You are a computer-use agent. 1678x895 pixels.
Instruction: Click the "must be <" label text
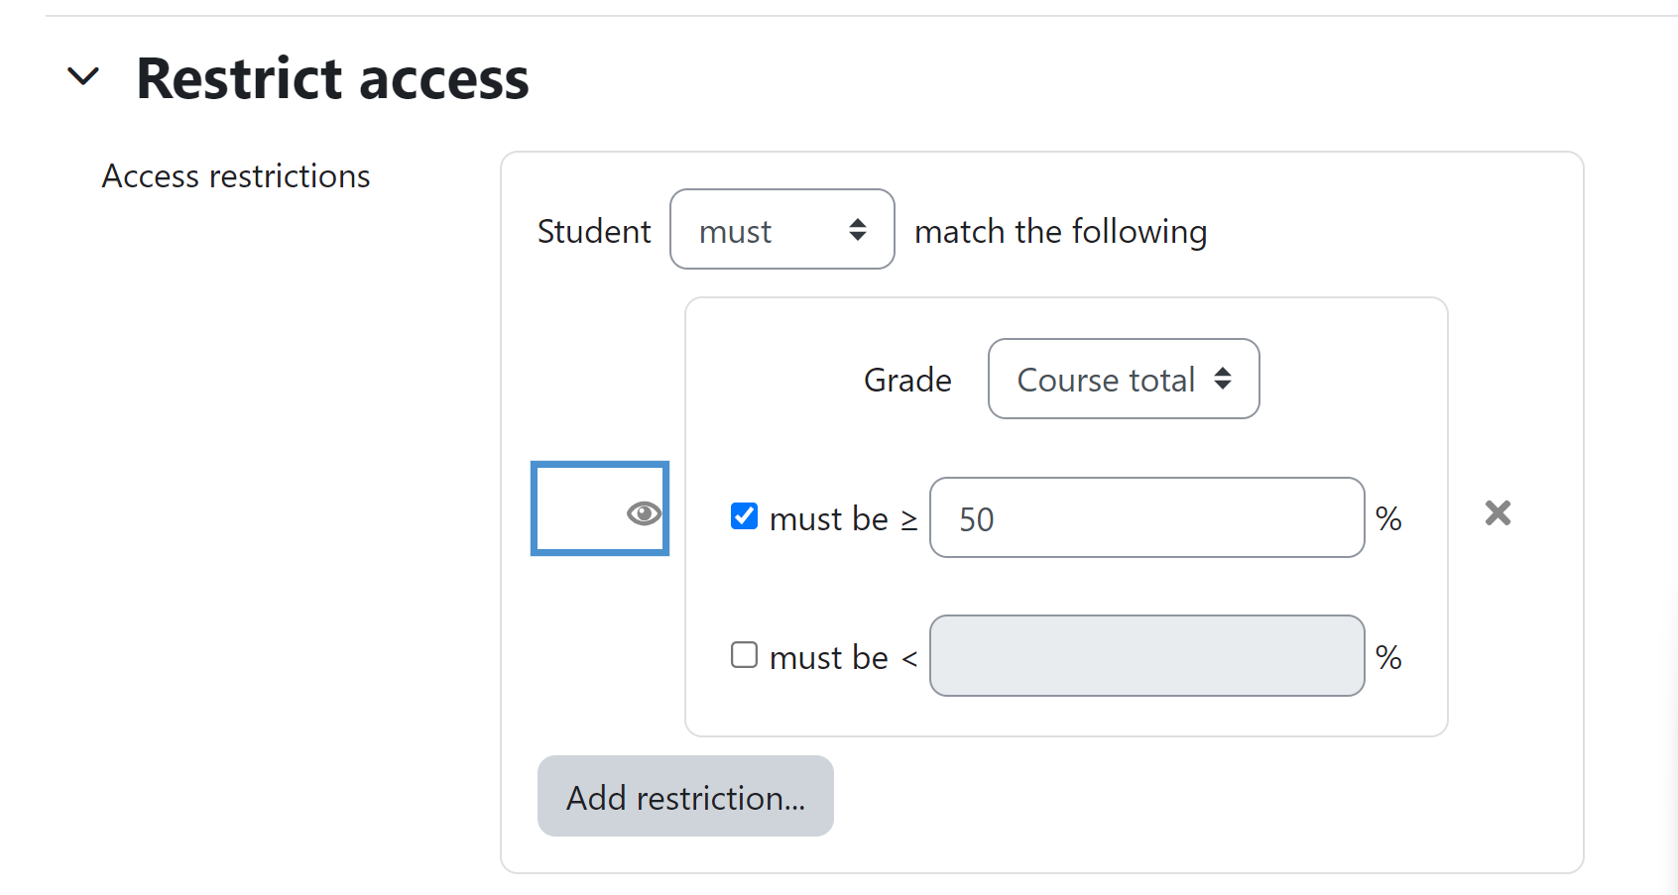(x=844, y=657)
